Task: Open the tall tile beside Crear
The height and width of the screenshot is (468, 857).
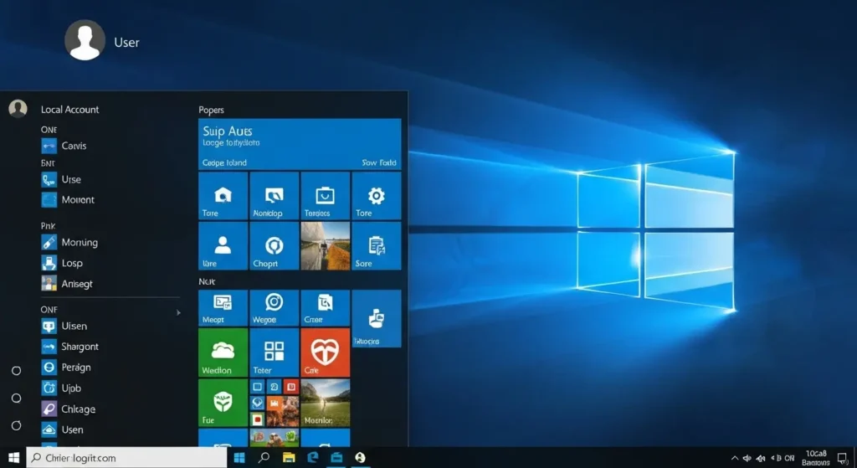Action: (x=377, y=319)
